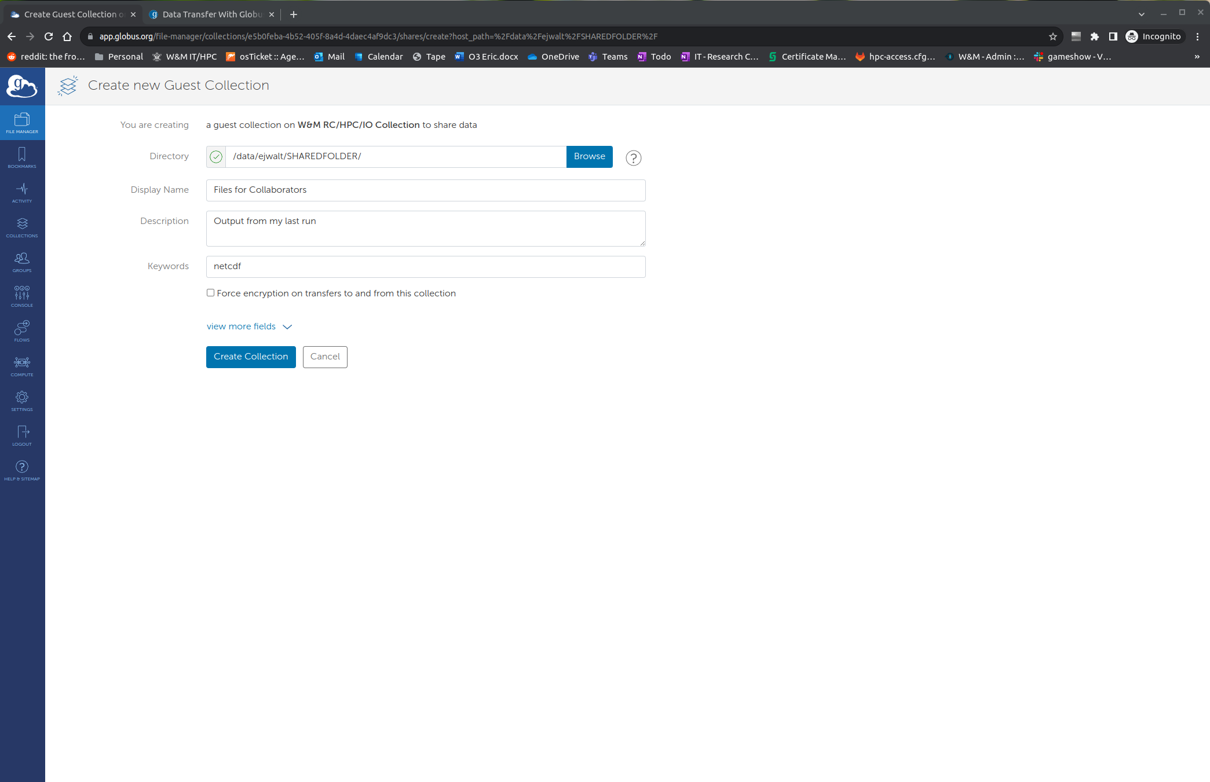Open the W&M IT/HPC bookmark
The width and height of the screenshot is (1210, 782).
click(x=185, y=57)
